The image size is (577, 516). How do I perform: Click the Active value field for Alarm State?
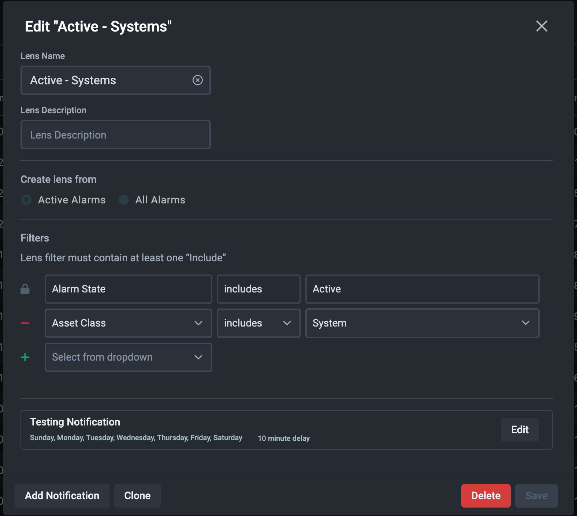pos(422,289)
